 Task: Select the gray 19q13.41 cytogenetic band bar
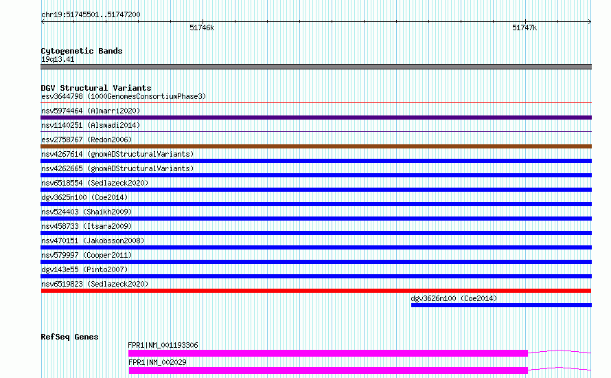click(x=316, y=67)
